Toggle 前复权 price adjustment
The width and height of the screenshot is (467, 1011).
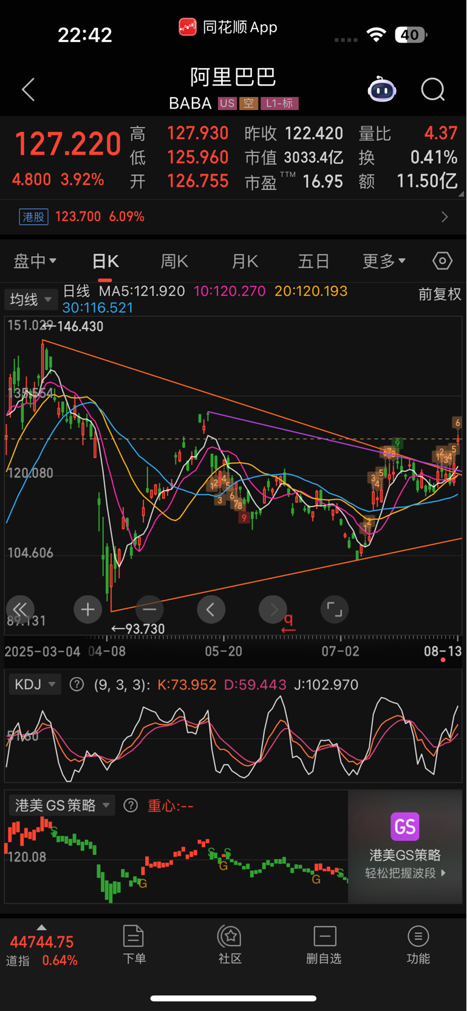440,294
